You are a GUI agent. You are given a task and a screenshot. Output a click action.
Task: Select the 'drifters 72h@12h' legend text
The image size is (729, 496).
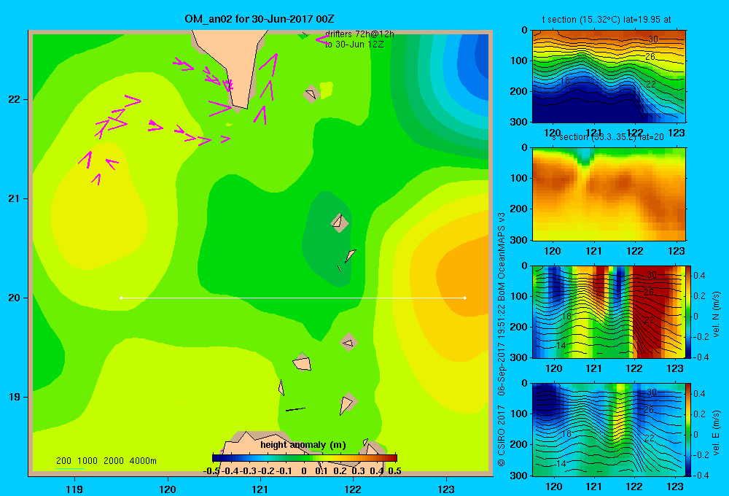pyautogui.click(x=359, y=34)
